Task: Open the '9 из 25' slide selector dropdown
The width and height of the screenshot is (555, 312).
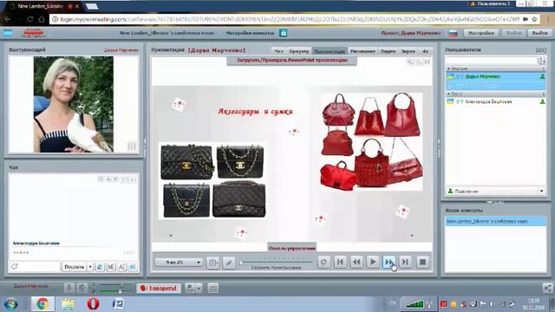Action: tap(179, 262)
